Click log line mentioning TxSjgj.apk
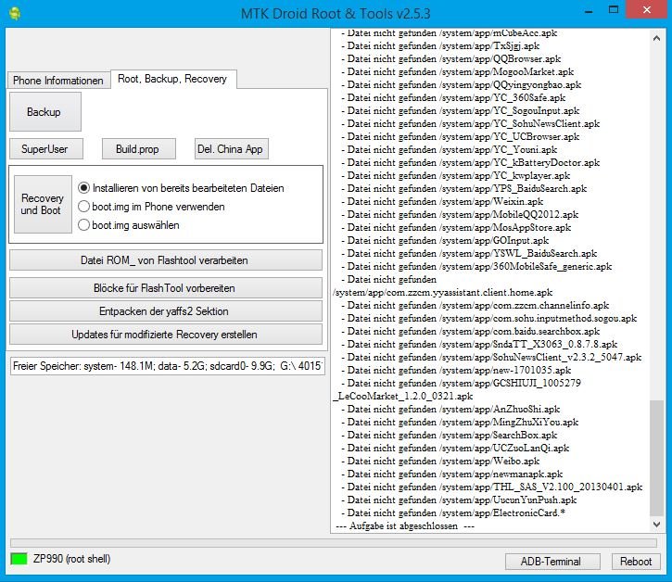672x582 pixels. 440,45
